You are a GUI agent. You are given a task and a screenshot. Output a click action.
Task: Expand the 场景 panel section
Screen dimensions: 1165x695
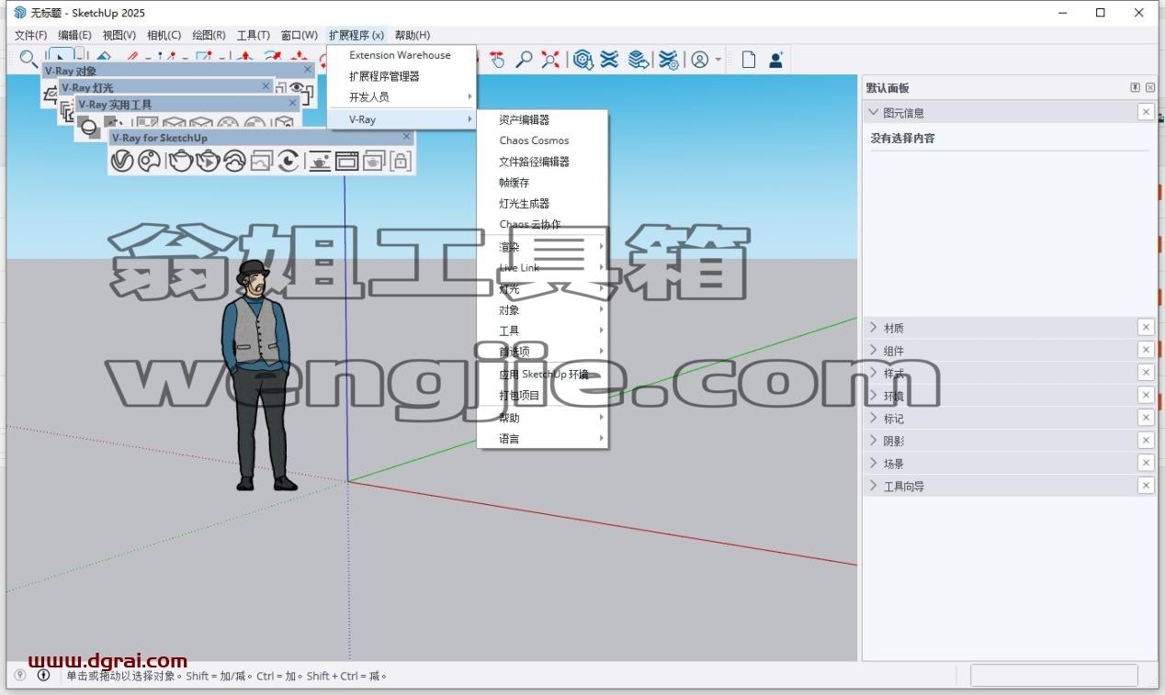(x=874, y=463)
